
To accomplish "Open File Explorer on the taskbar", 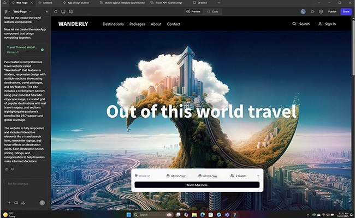I will point(194,215).
